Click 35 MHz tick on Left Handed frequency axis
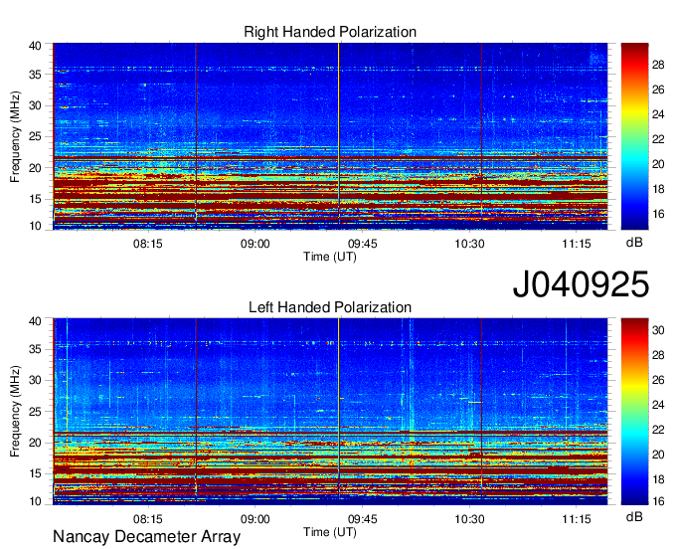The image size is (676, 549). pos(35,349)
